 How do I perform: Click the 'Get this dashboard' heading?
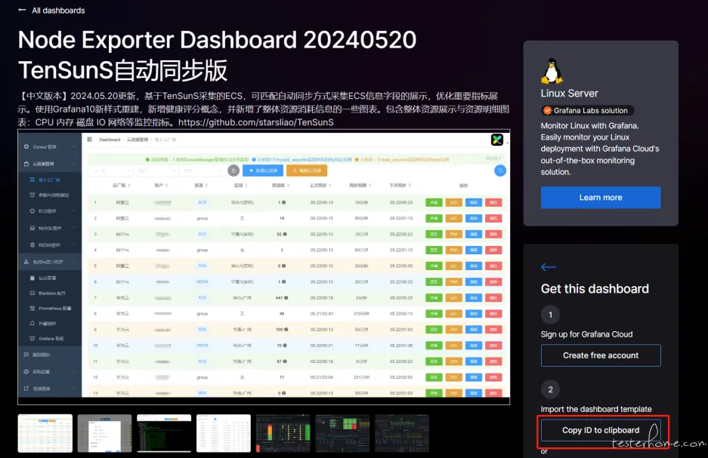pos(595,289)
